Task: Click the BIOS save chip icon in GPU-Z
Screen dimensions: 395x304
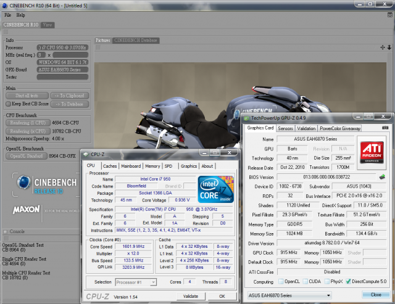Action: coord(382,177)
